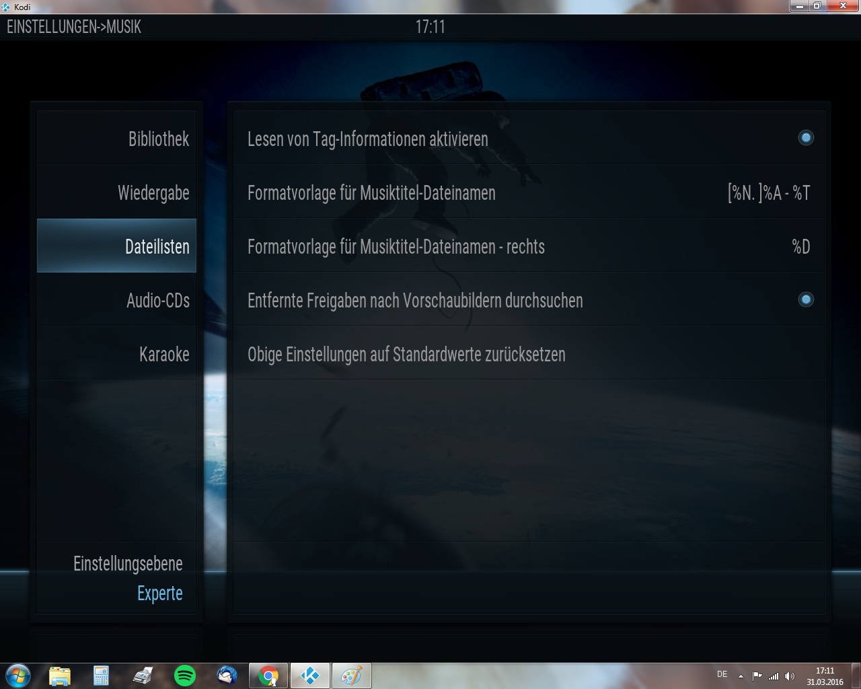Switch to Google Chrome in taskbar
This screenshot has height=689, width=861.
(x=268, y=675)
